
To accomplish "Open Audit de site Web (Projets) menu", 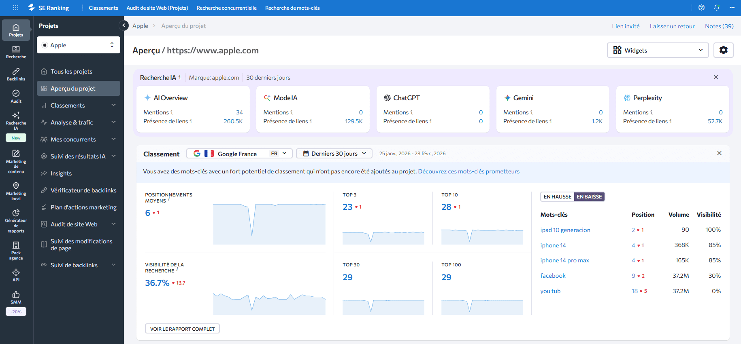I will point(157,8).
